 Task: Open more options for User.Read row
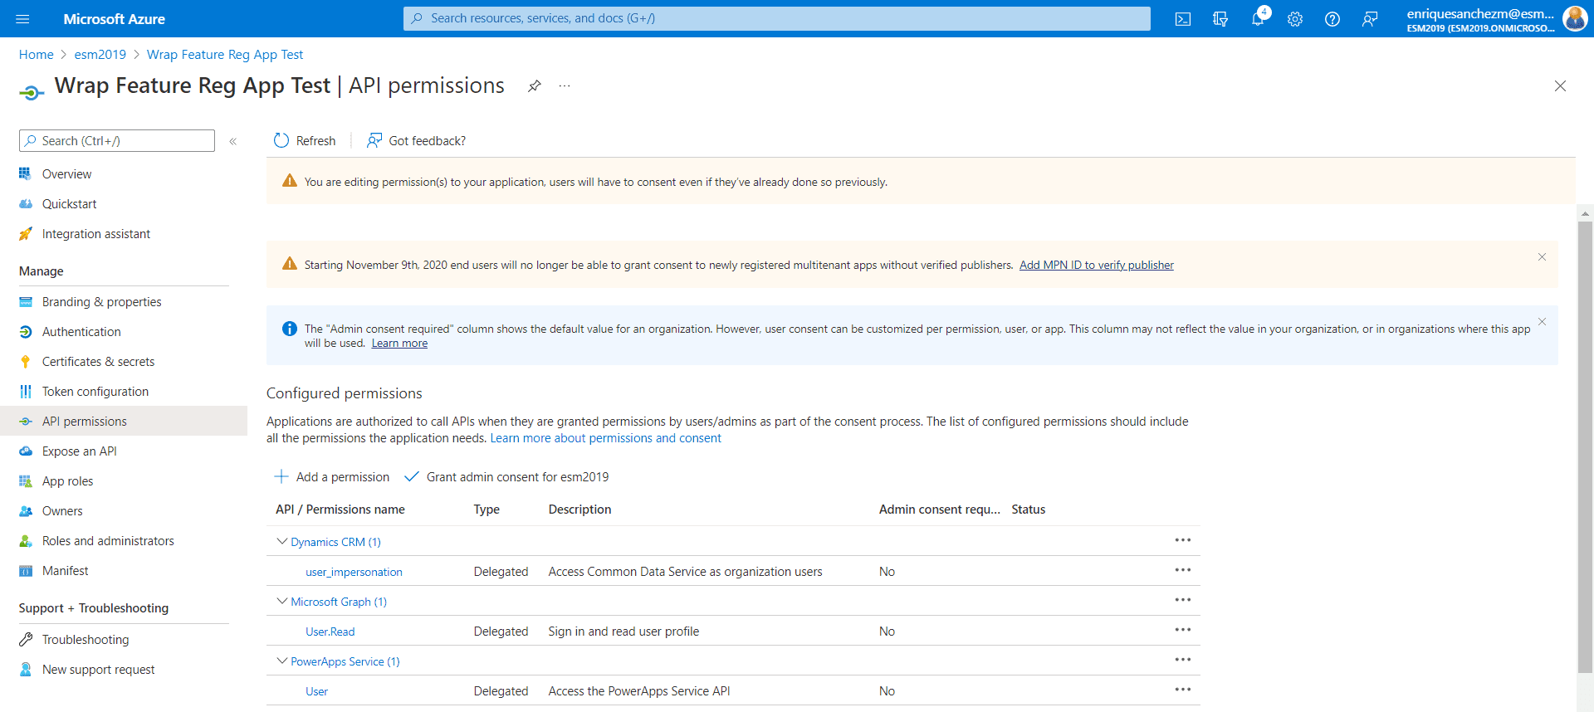1183,630
